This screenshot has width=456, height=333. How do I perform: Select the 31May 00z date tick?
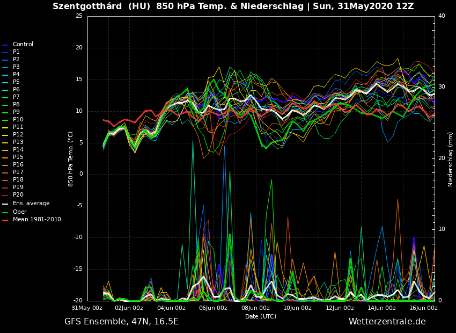[87, 308]
